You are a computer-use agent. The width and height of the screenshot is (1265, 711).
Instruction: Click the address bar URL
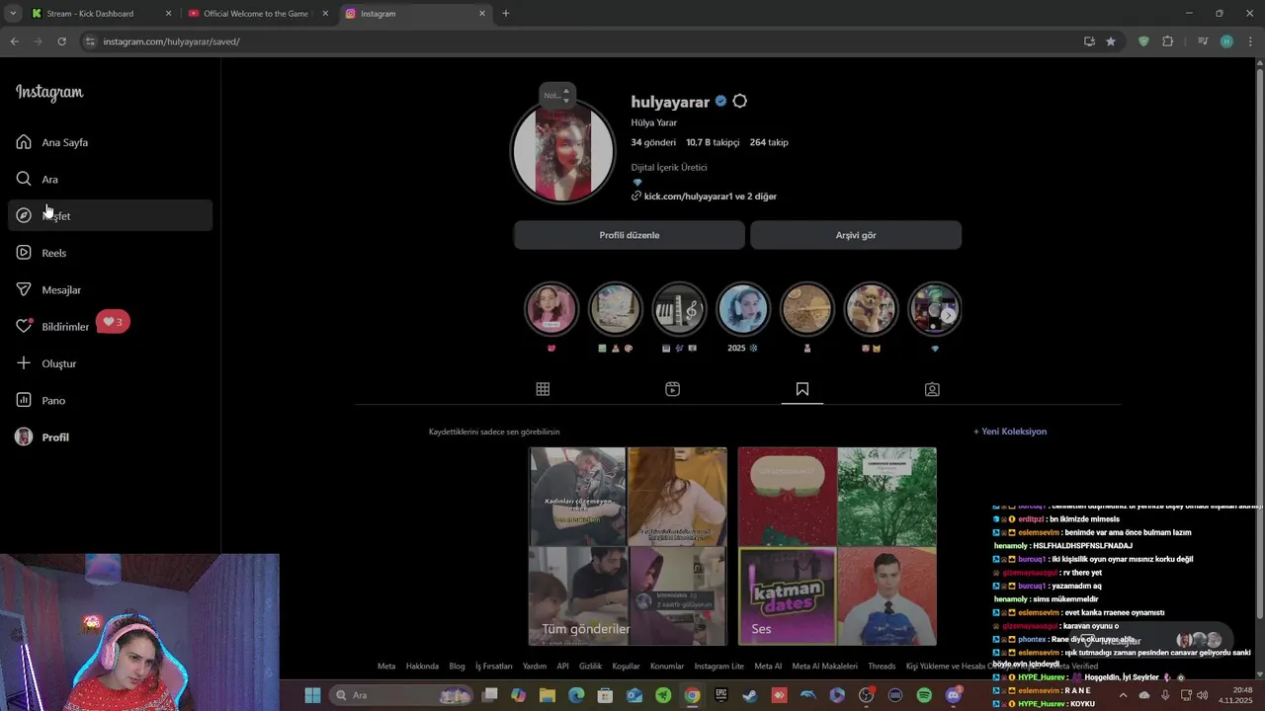(172, 41)
